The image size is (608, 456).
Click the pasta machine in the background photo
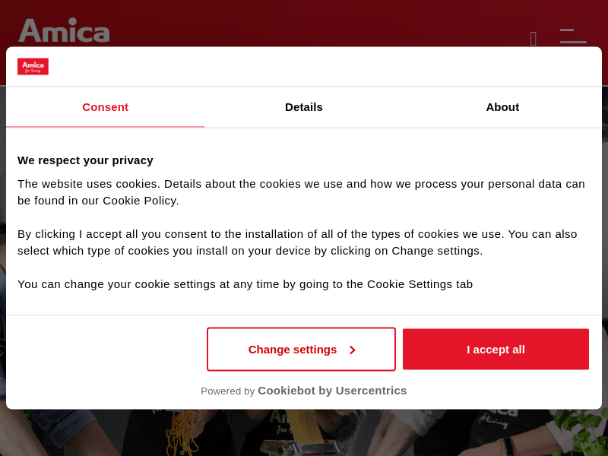pos(296,445)
